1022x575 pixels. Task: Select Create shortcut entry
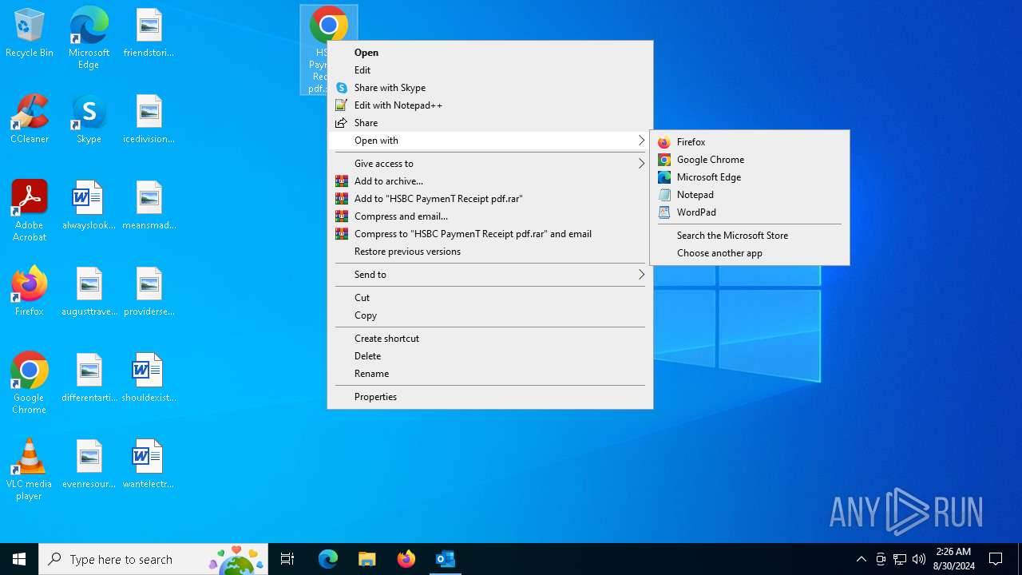[490, 339]
